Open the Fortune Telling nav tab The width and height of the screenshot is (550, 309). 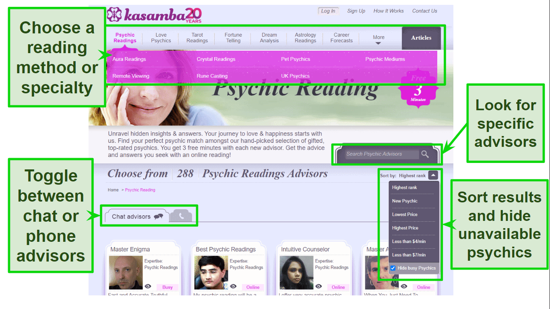tap(234, 38)
